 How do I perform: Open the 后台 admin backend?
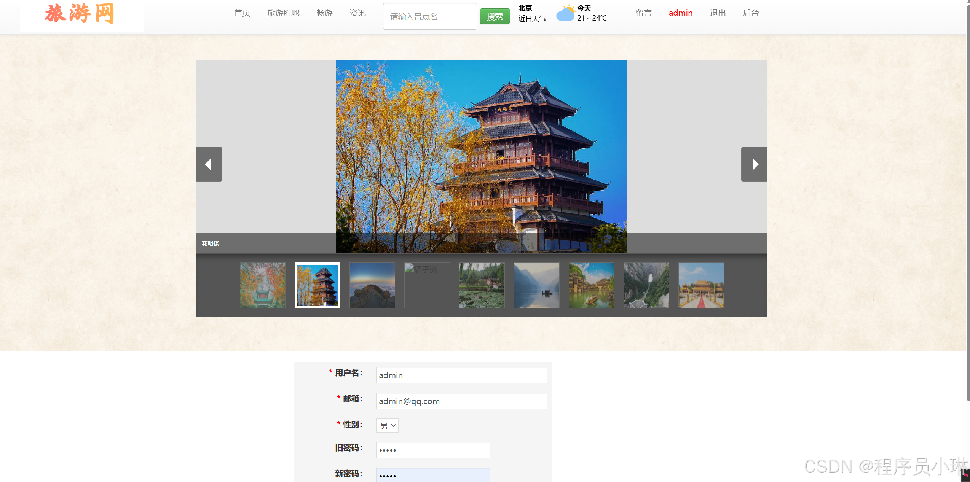[750, 13]
